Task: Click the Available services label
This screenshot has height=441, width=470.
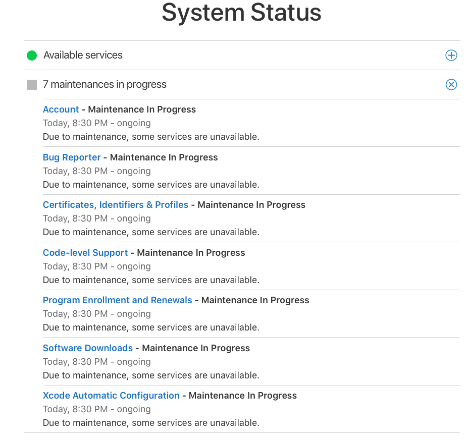Action: pos(83,55)
